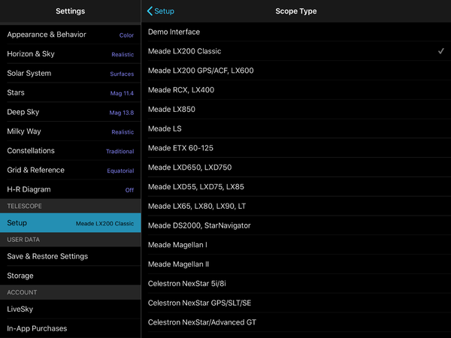Choose Meade LX200 GPS/ACF, LX600
Screen dimensions: 451x338
(296, 71)
